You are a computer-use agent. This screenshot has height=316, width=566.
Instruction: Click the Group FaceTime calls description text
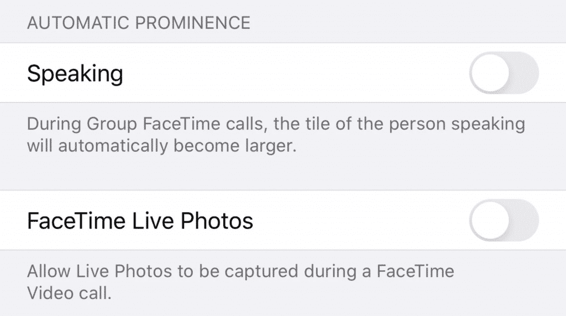[x=275, y=135]
